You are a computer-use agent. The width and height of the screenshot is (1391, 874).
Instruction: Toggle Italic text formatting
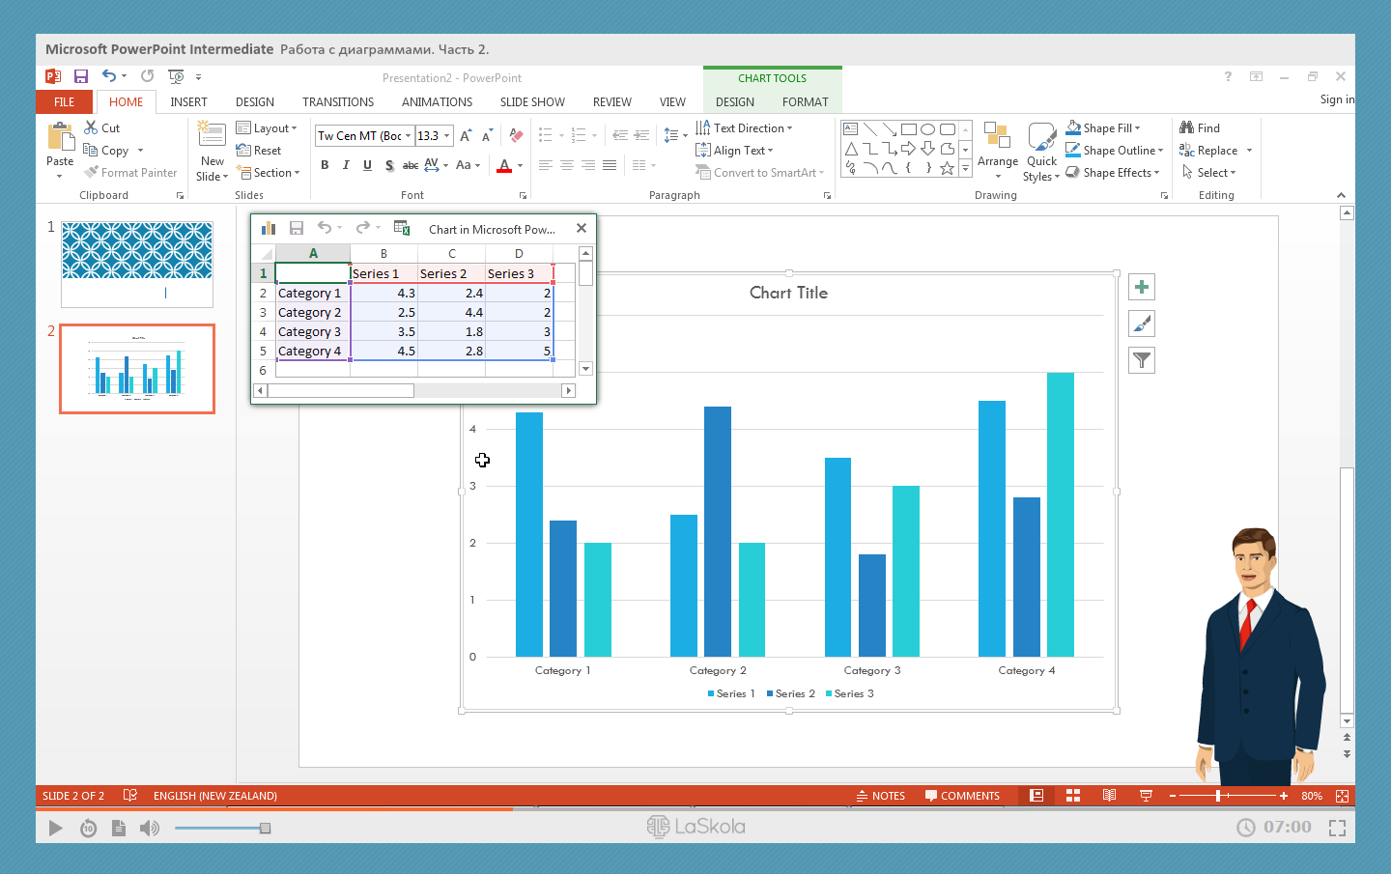[x=346, y=165]
